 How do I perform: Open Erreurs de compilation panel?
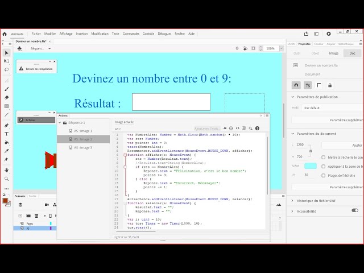36,69
